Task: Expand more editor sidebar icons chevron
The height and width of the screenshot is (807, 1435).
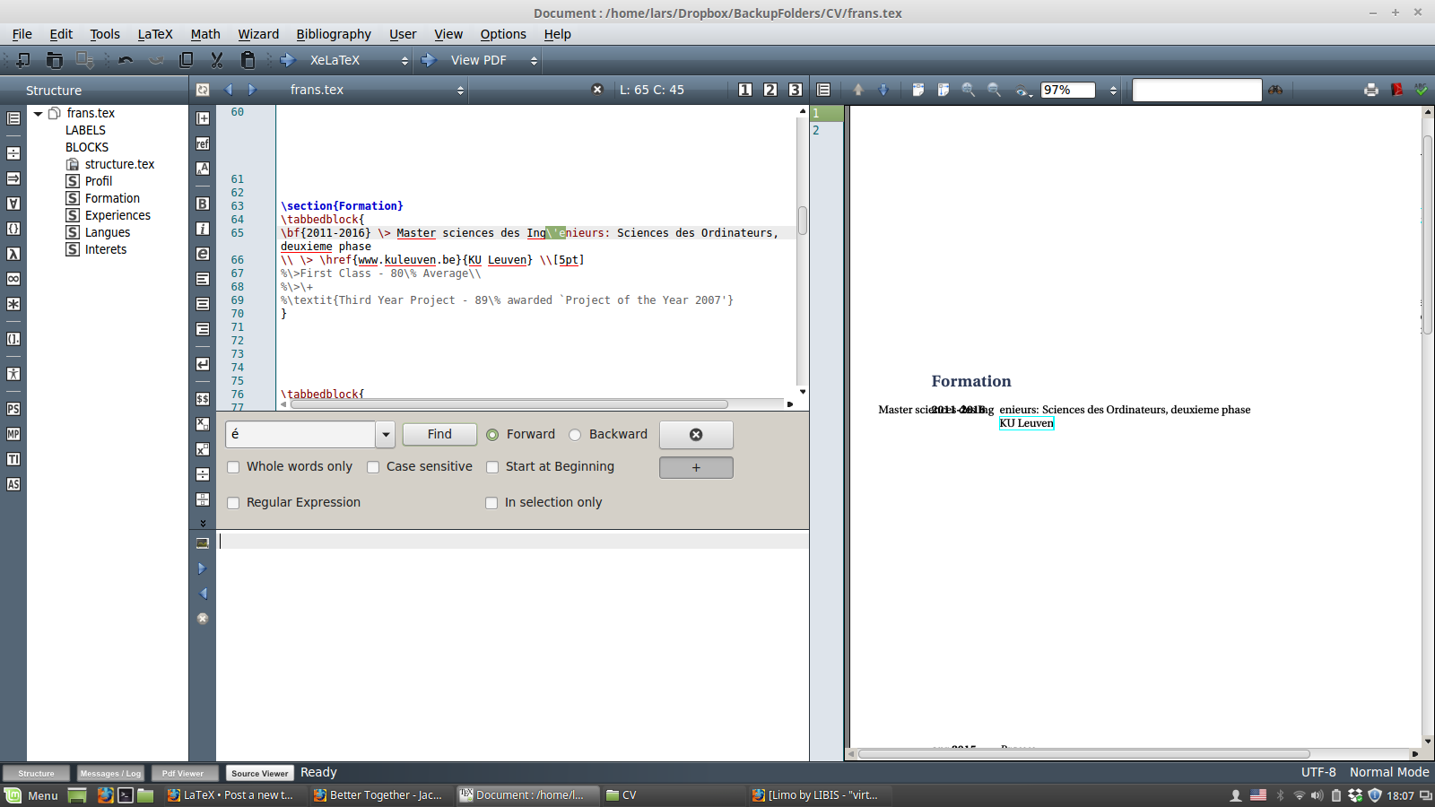Action: click(x=203, y=523)
